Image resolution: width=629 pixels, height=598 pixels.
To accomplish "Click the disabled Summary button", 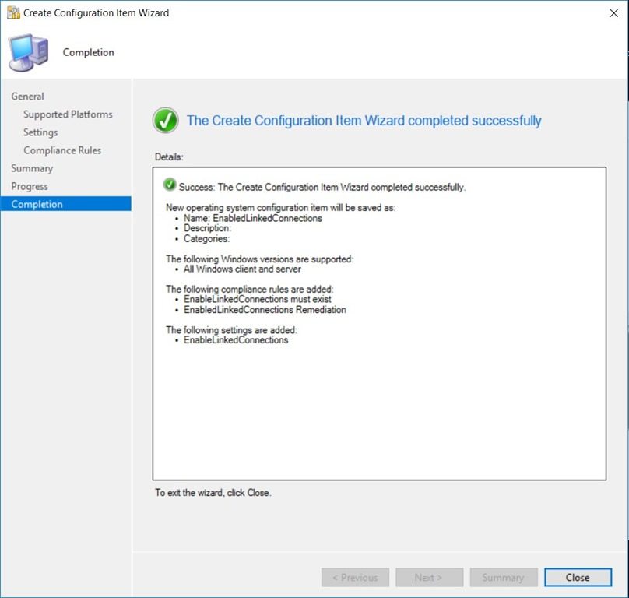I will coord(504,577).
